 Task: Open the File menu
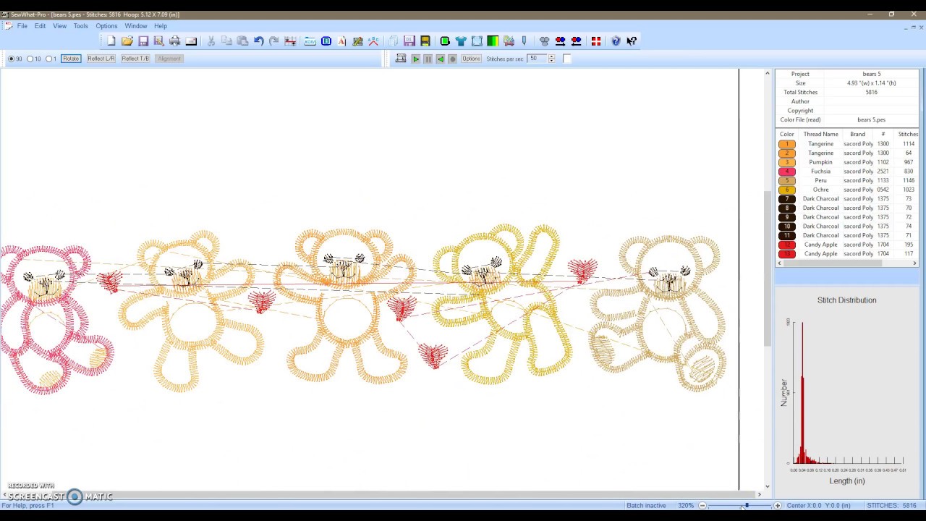(22, 26)
